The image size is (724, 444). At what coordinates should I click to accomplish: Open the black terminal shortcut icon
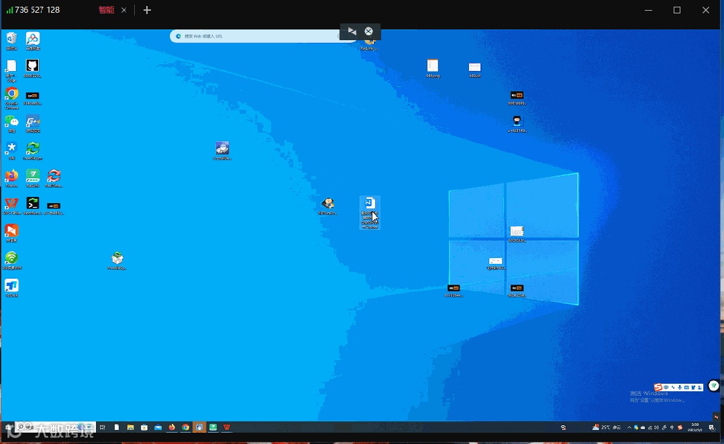tap(32, 206)
